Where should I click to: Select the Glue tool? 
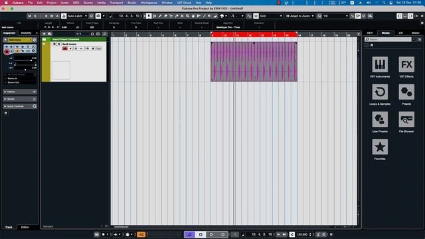tap(177, 16)
